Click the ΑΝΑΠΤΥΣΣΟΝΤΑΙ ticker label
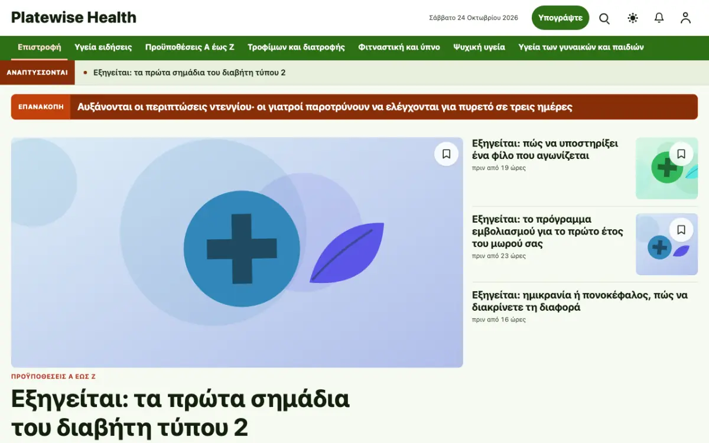Viewport: 709px width, 443px height. pyautogui.click(x=37, y=73)
